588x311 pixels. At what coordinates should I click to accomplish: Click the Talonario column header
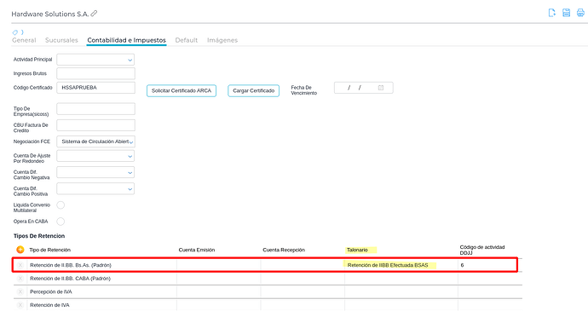coord(357,250)
